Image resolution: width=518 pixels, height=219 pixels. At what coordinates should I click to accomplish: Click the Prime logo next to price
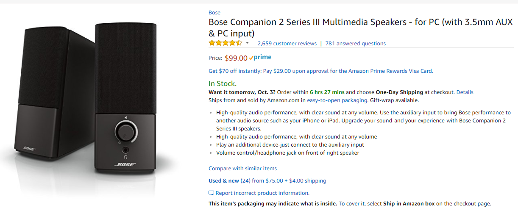[260, 58]
